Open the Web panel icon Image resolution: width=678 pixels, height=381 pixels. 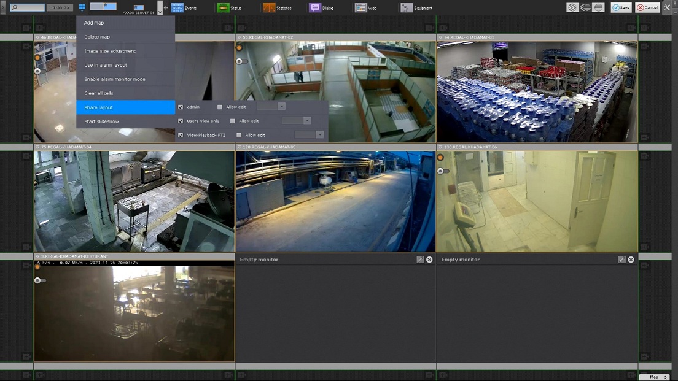(361, 8)
